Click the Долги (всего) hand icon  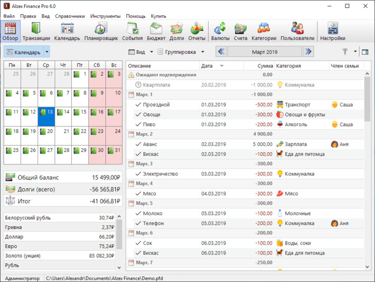point(10,189)
